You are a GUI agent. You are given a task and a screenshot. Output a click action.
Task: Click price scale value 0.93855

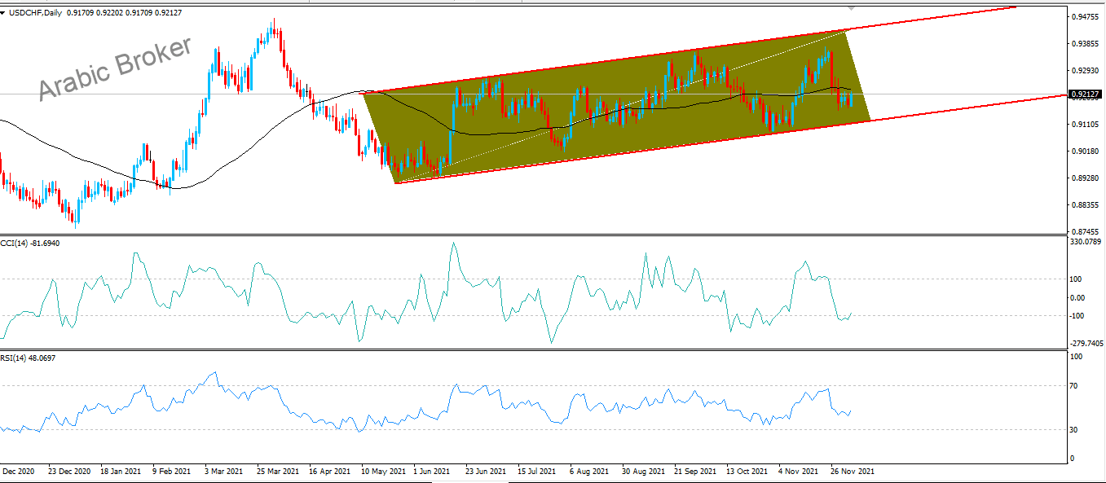(1086, 43)
